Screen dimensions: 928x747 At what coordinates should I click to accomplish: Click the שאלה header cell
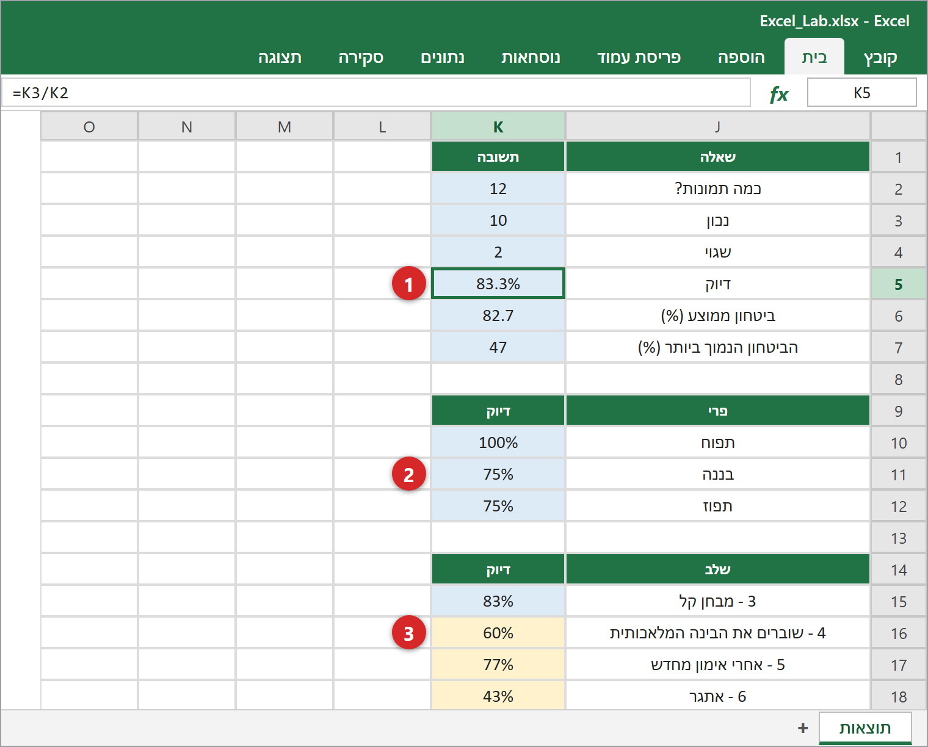point(718,157)
